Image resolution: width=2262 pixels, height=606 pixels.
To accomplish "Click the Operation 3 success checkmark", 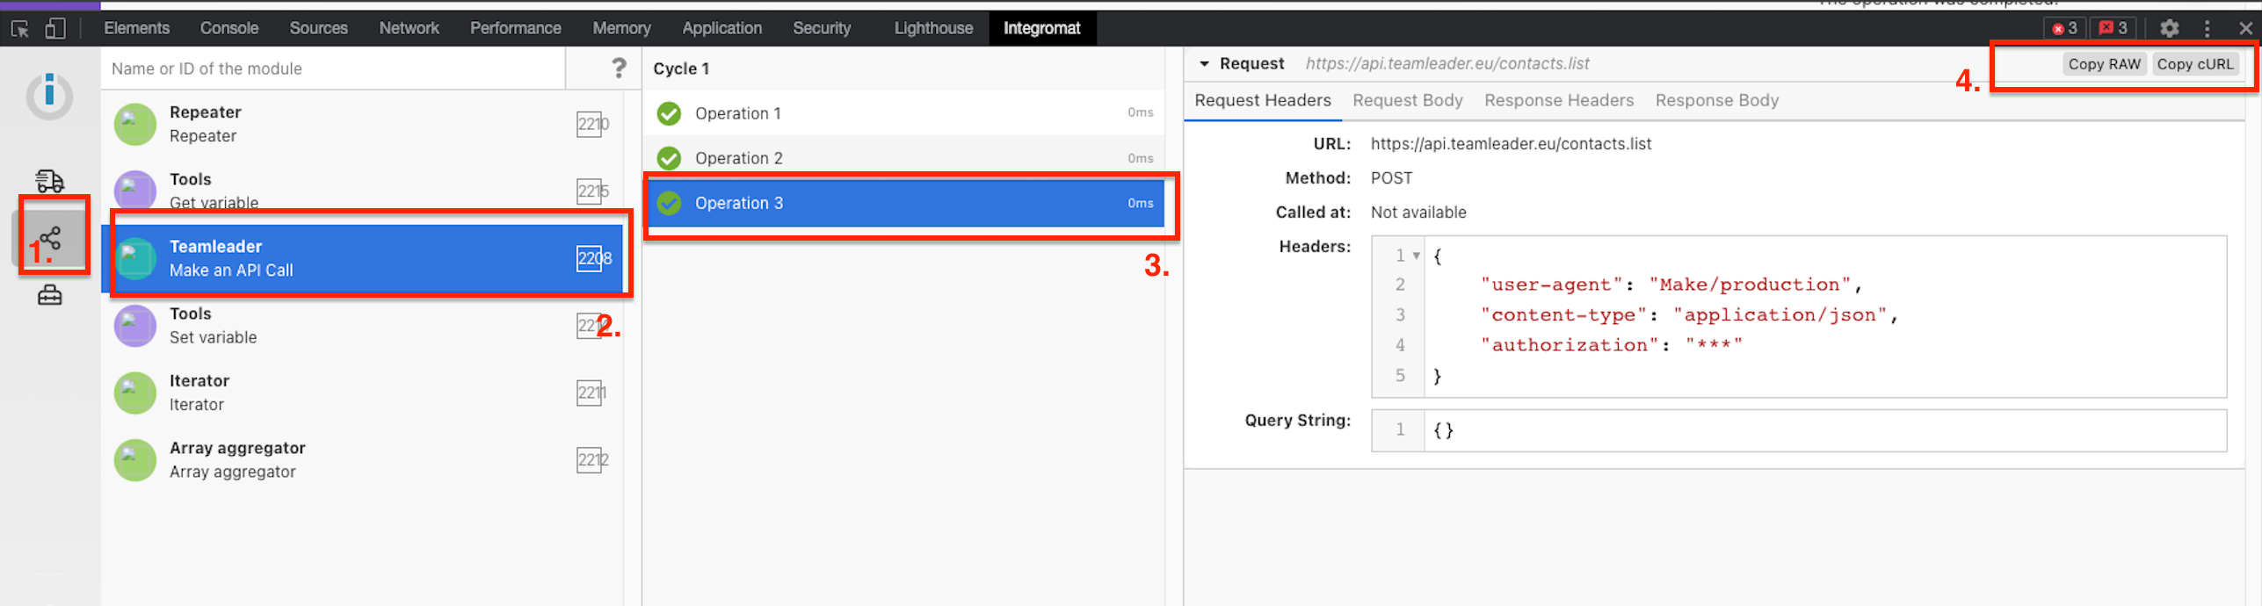I will 669,203.
